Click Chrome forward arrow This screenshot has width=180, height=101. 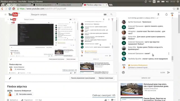6,9
